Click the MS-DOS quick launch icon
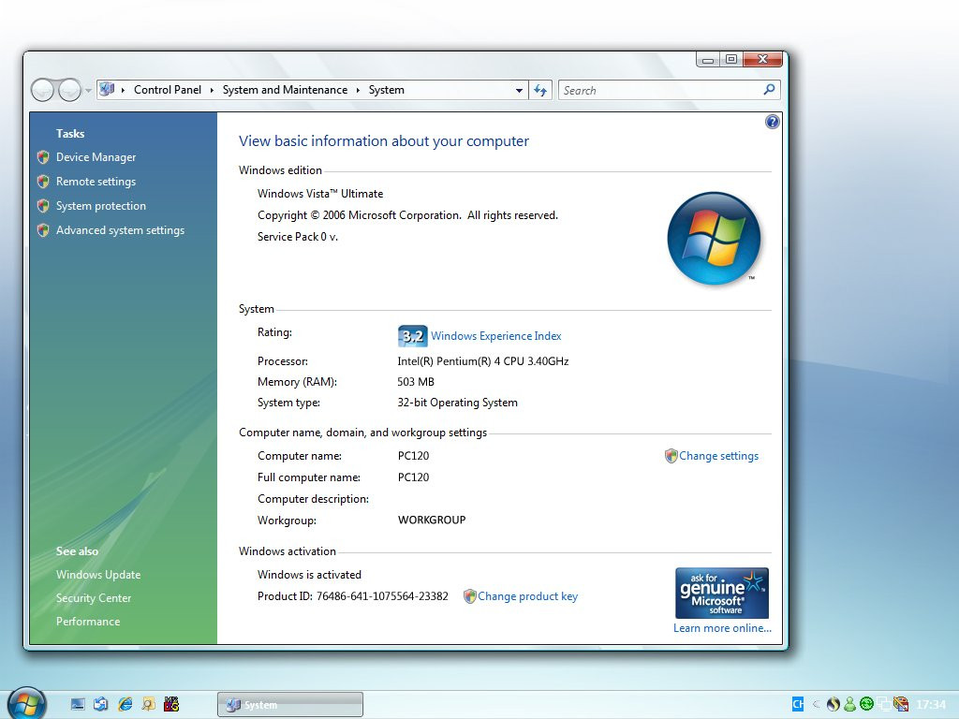 coord(171,704)
